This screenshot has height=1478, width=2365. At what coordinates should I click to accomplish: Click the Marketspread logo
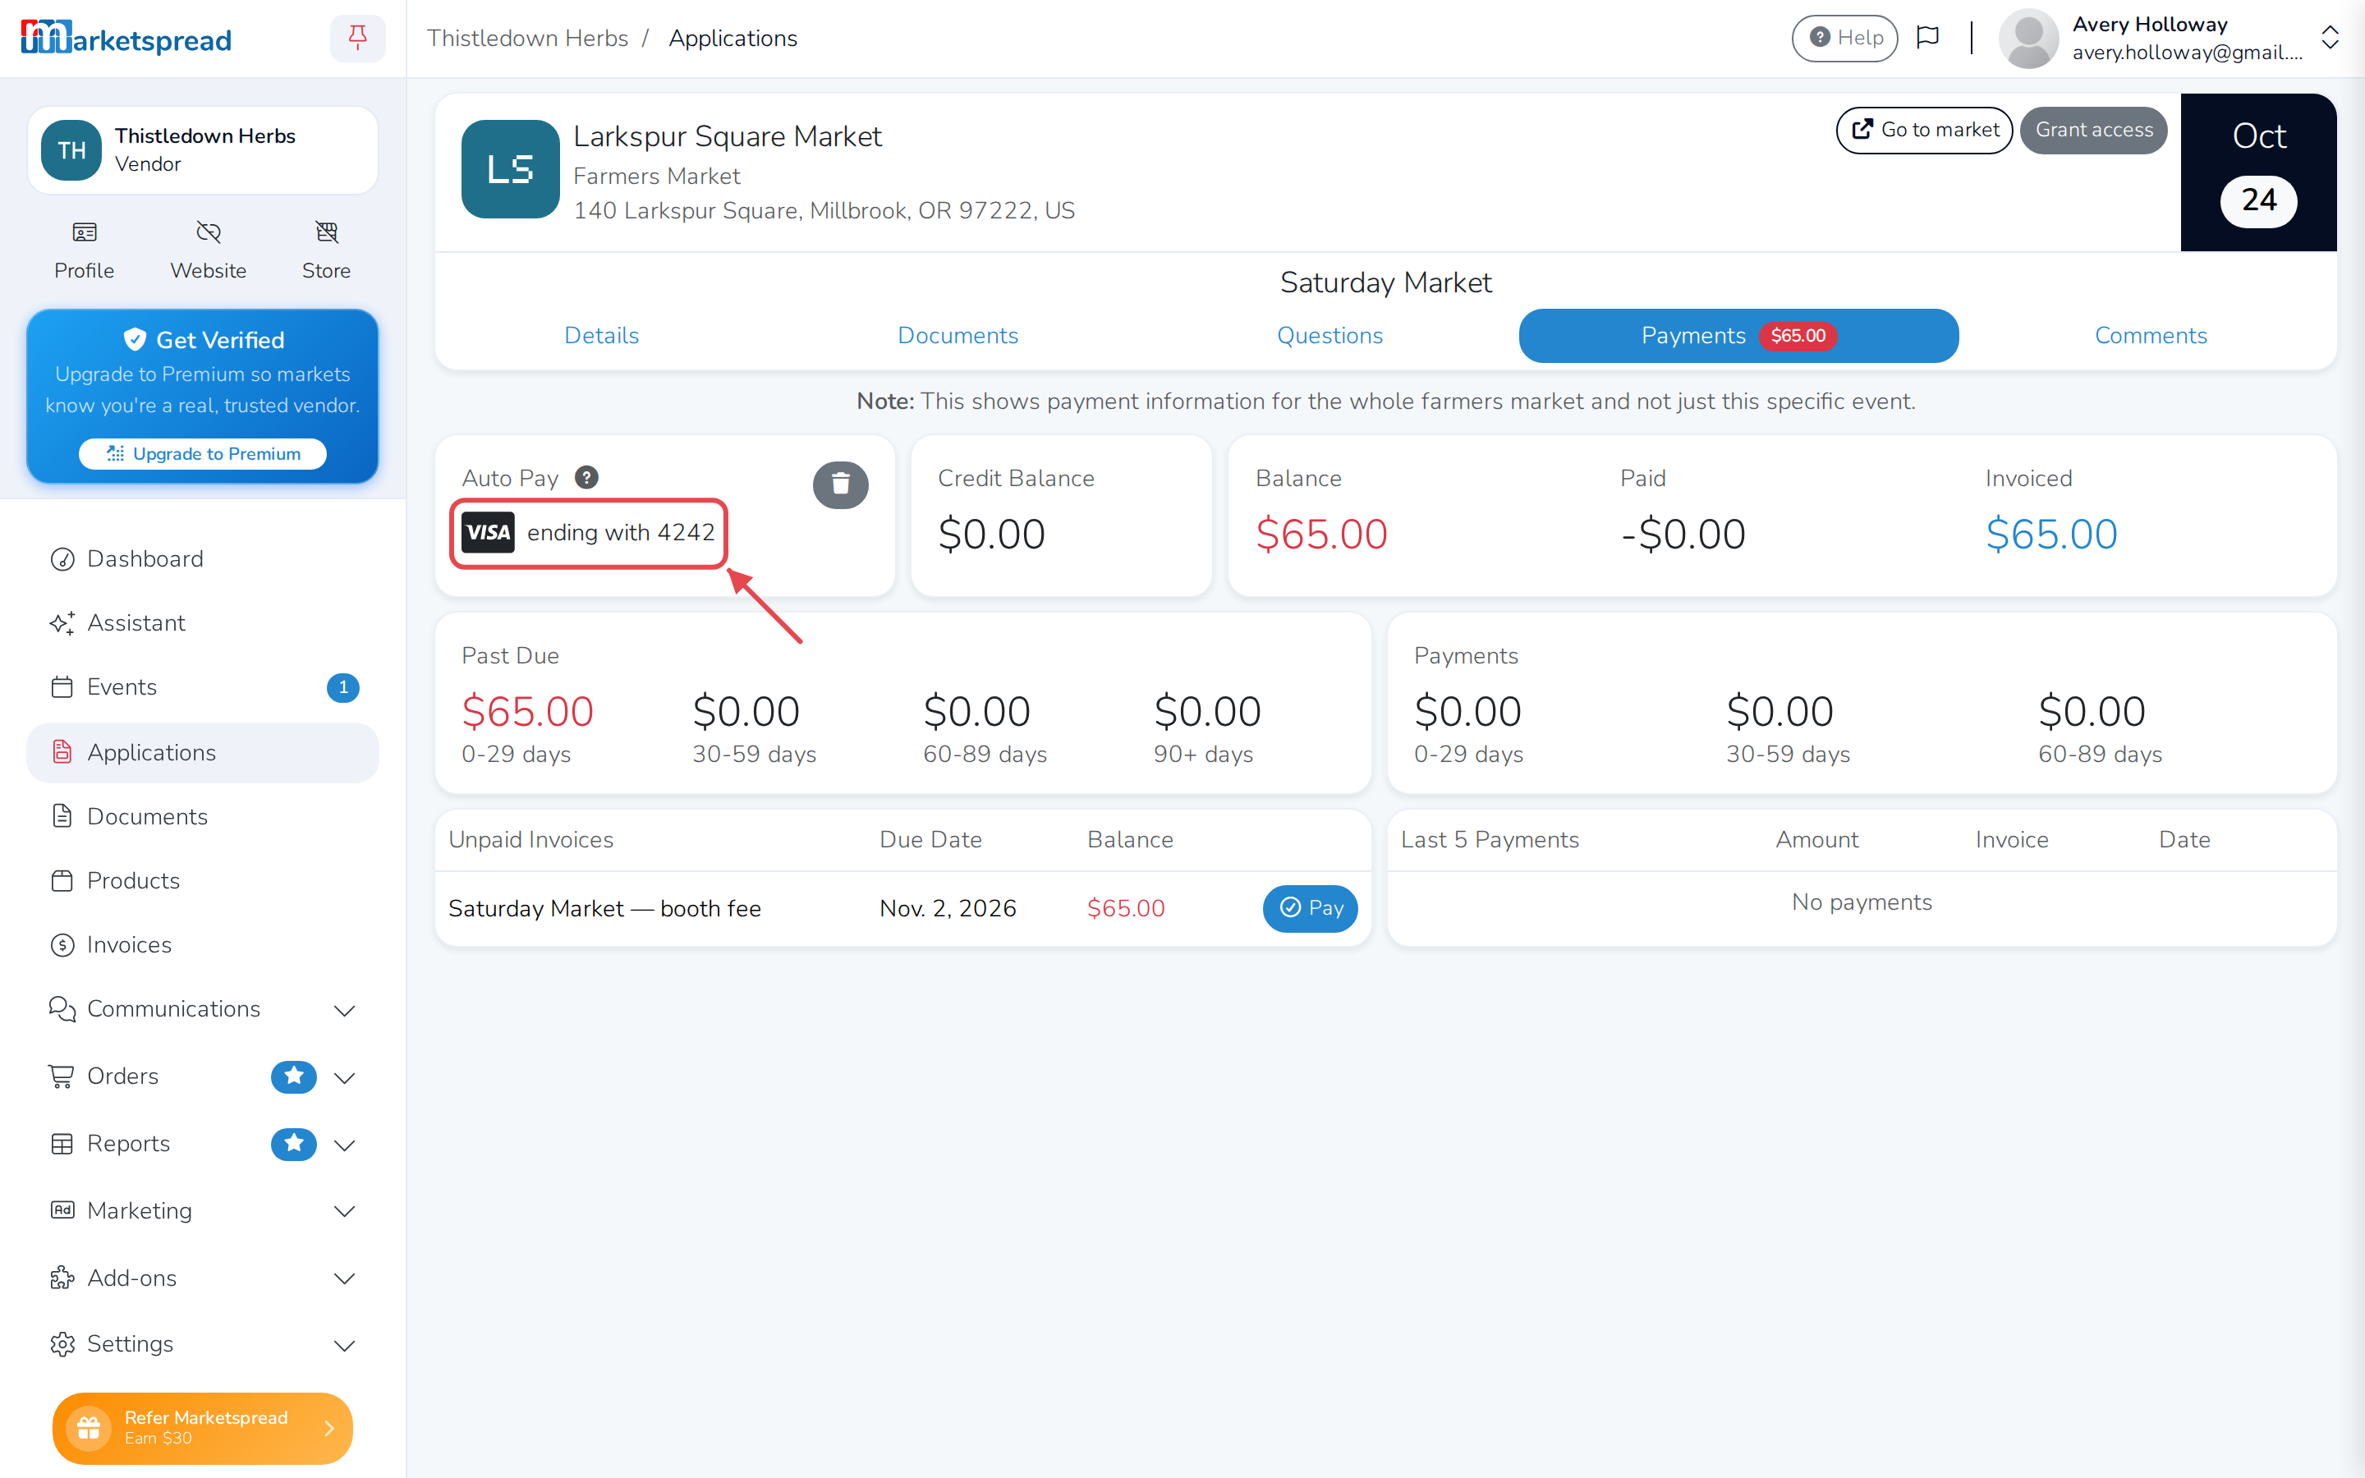tap(126, 38)
